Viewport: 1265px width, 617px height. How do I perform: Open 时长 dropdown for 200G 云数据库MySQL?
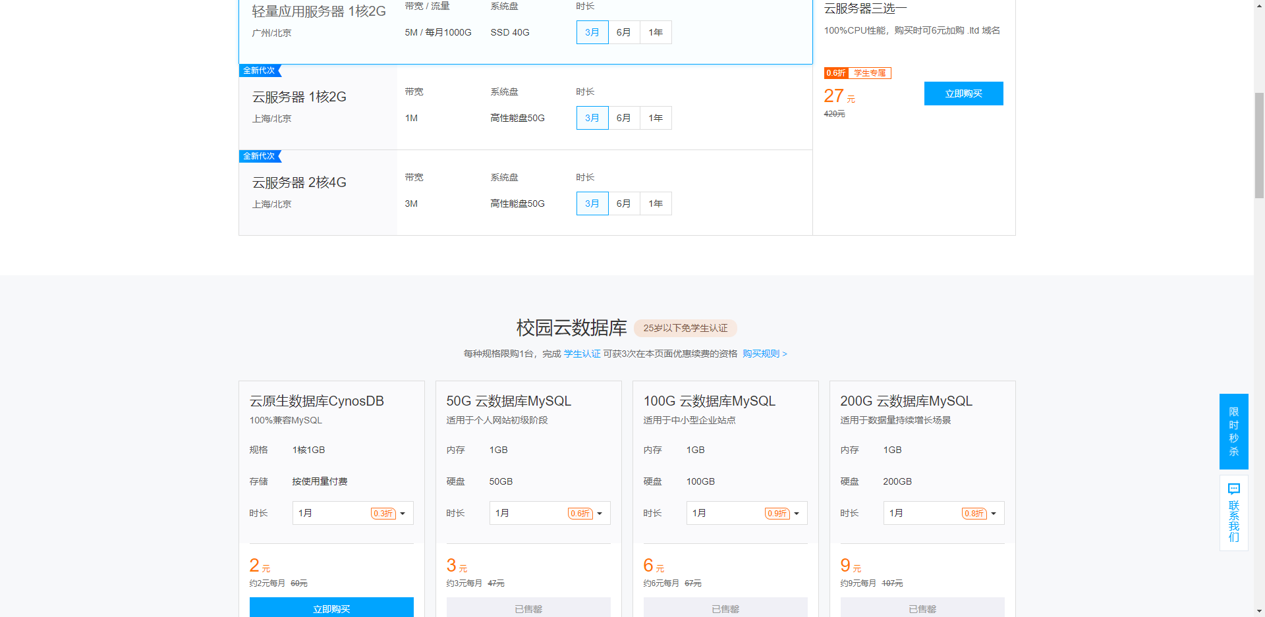click(943, 513)
